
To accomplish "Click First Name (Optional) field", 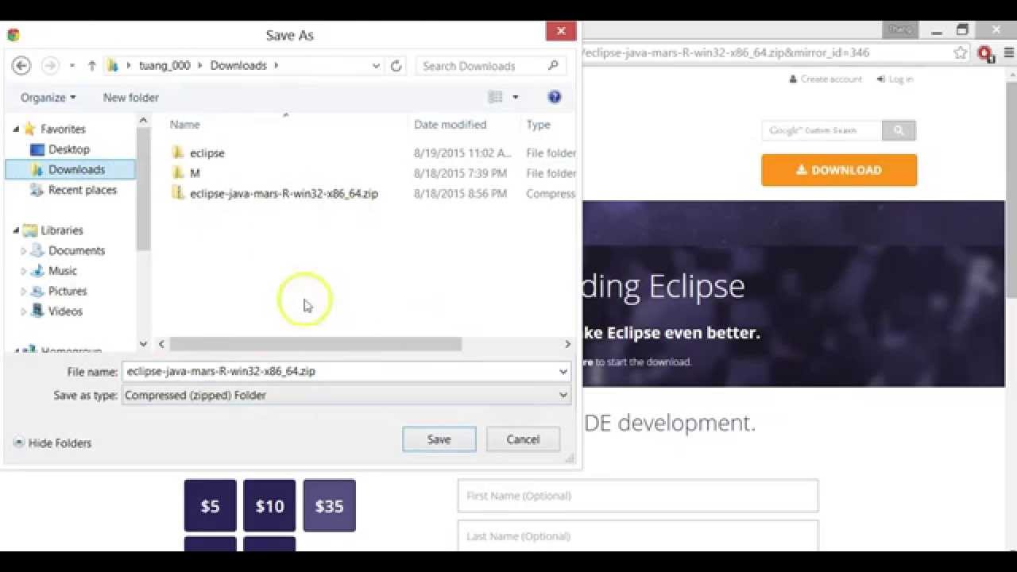I will pos(638,496).
